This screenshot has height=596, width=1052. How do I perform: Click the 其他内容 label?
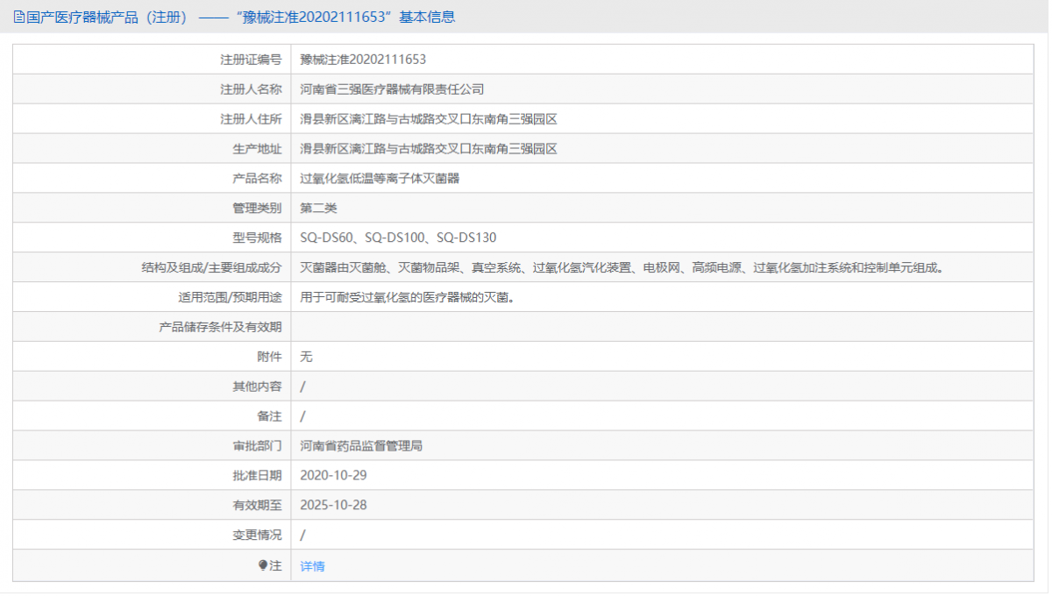[x=257, y=387]
